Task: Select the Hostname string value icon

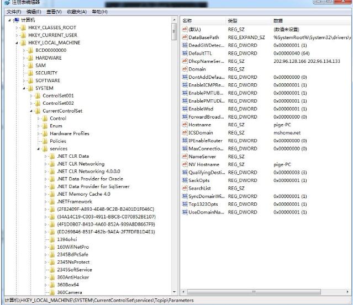Action: point(185,125)
